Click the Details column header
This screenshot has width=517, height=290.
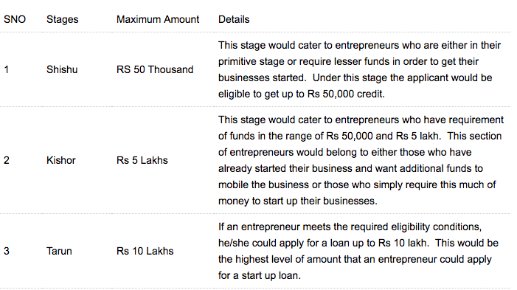(x=234, y=19)
